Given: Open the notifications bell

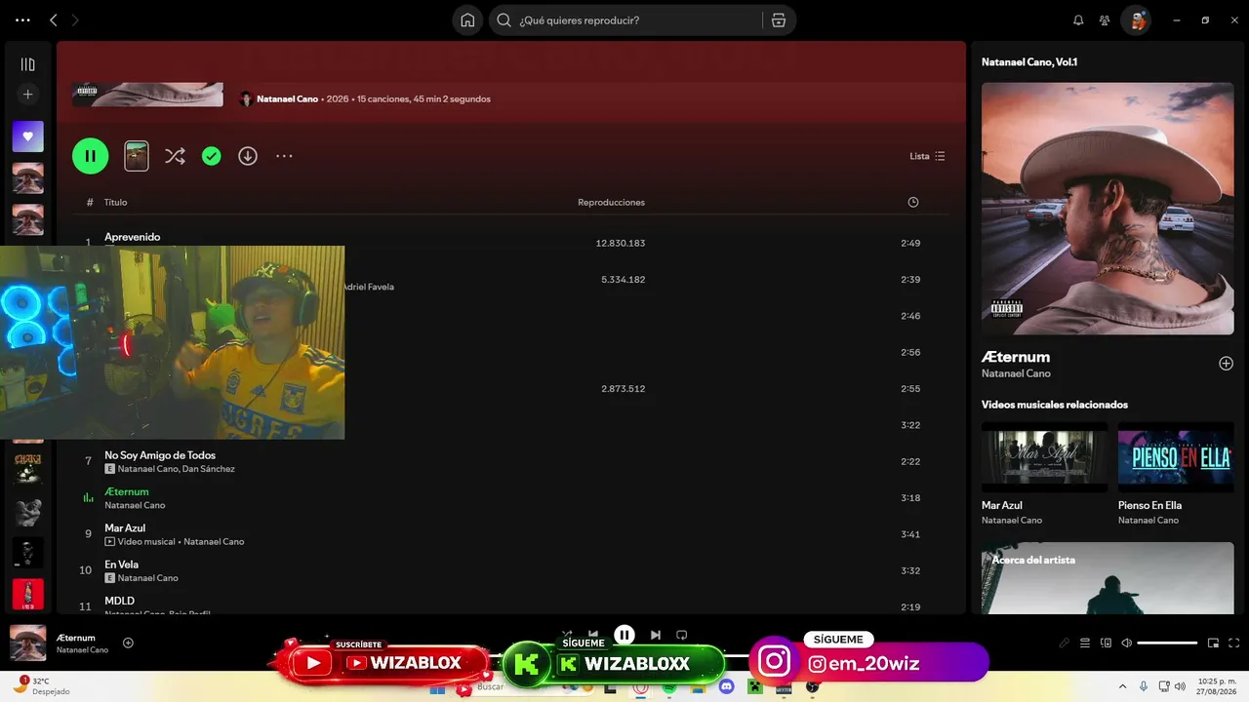Looking at the screenshot, I should pyautogui.click(x=1078, y=20).
